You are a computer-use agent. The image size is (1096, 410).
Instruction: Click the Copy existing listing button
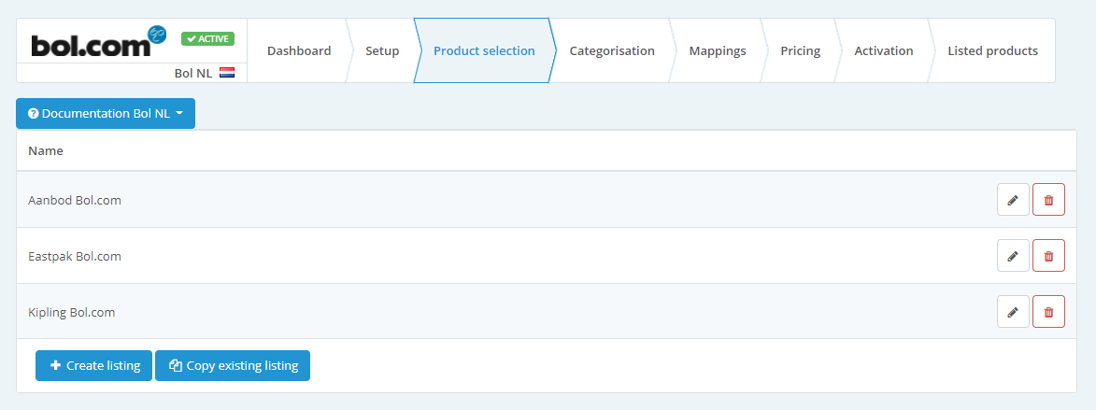pyautogui.click(x=233, y=365)
